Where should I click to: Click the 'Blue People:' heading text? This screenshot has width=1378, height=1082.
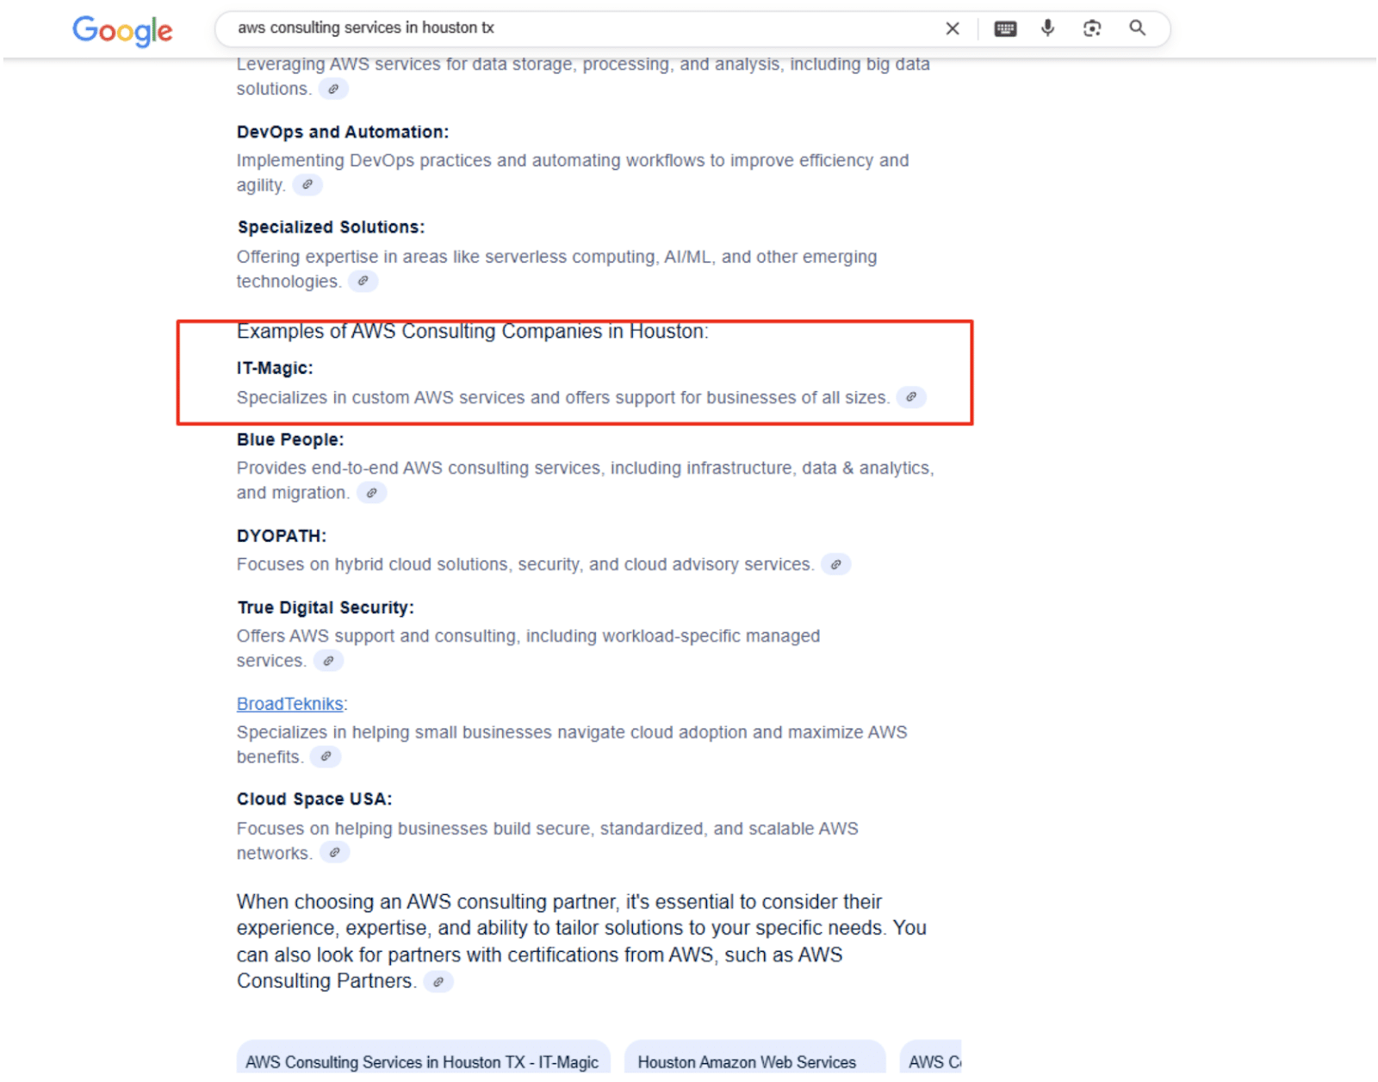click(x=290, y=439)
